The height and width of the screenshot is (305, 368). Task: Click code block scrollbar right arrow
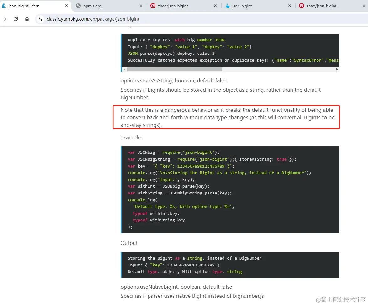point(337,70)
